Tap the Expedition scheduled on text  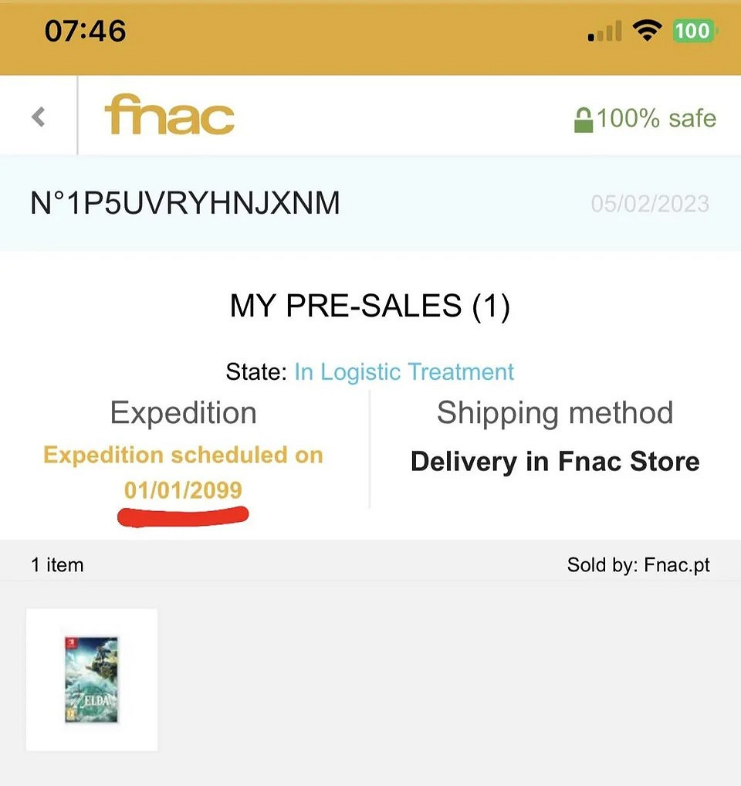tap(183, 456)
